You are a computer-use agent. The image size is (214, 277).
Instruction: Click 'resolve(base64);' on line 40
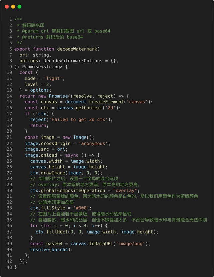coord(51,250)
